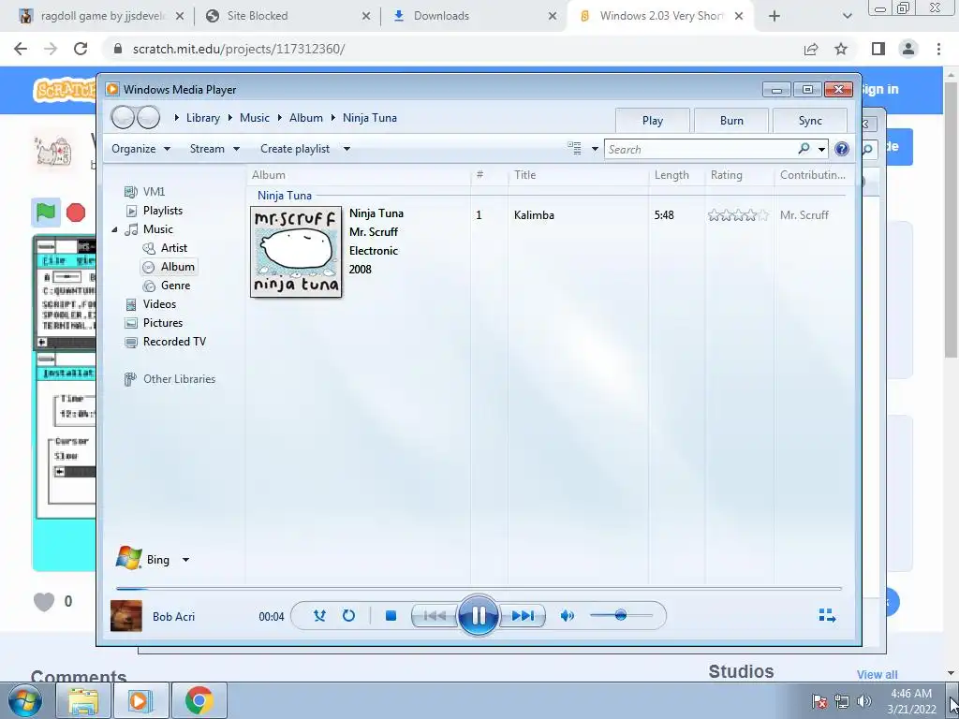
Task: Open Other Libraries
Action: coord(179,379)
